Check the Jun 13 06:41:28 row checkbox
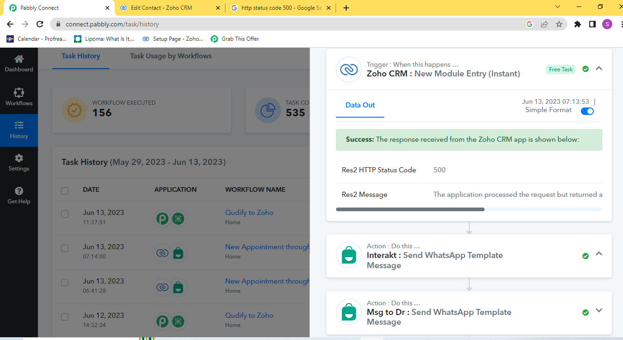The width and height of the screenshot is (623, 340). coord(65,282)
